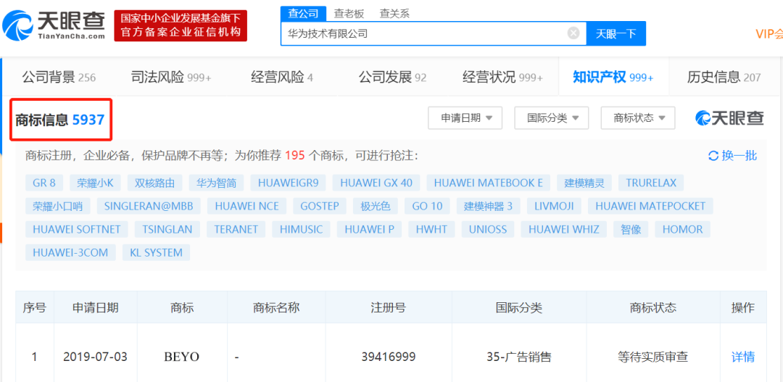Image resolution: width=783 pixels, height=382 pixels.
Task: Select the HUAWEI MATEBOOK E tag
Action: [x=489, y=183]
